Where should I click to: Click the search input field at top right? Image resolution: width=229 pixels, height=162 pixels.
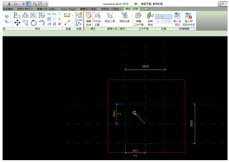224,3
